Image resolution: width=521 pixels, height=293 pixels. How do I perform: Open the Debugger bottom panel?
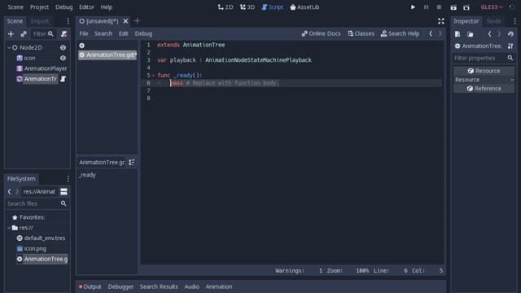[x=120, y=286]
